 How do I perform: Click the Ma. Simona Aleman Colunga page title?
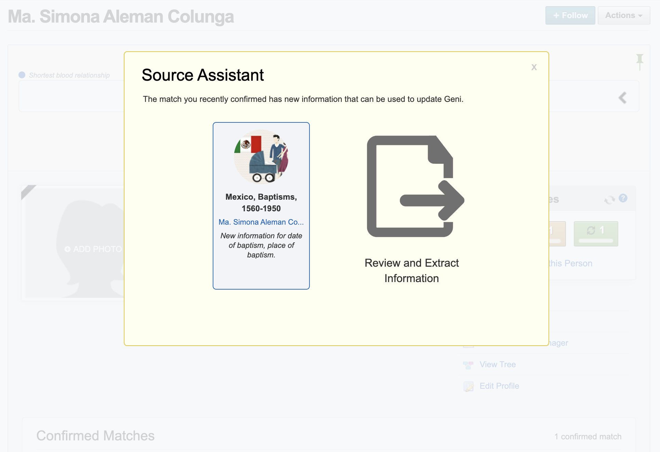click(x=121, y=16)
